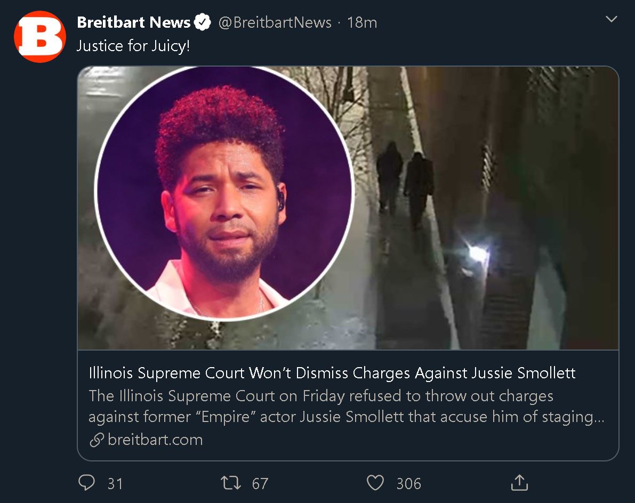Image resolution: width=635 pixels, height=503 pixels.
Task: Expand the tweet options chevron
Action: click(x=611, y=19)
